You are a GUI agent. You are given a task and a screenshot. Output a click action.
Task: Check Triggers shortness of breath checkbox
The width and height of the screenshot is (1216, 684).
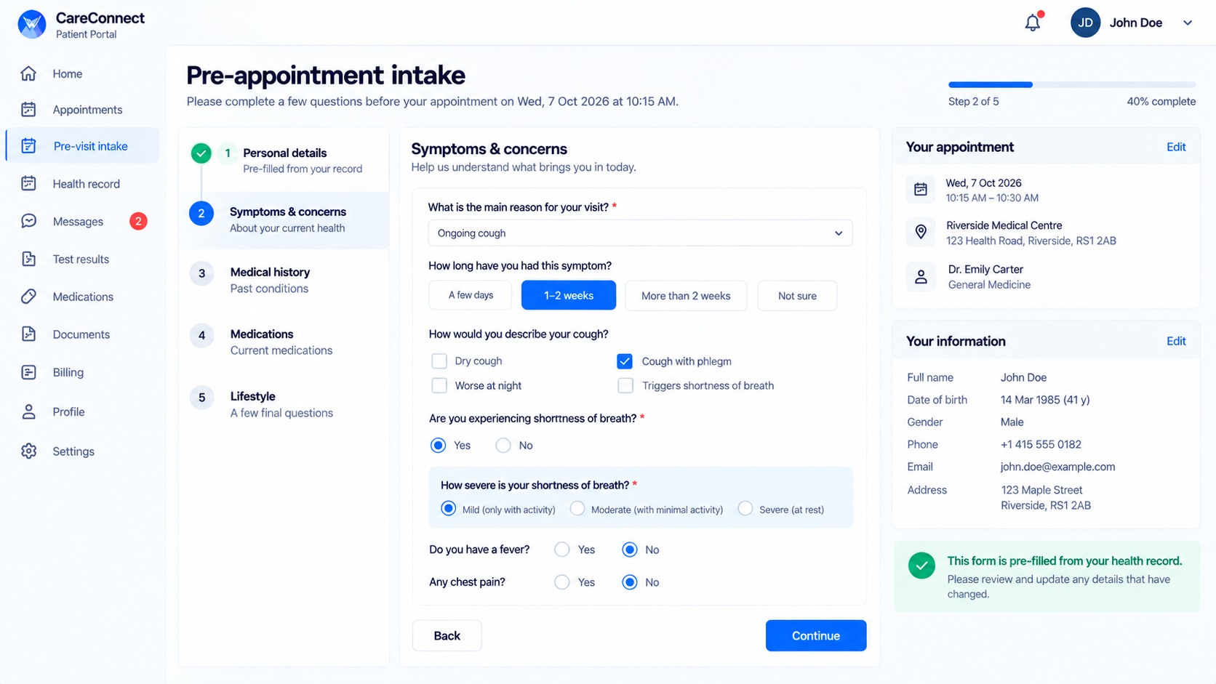(625, 385)
